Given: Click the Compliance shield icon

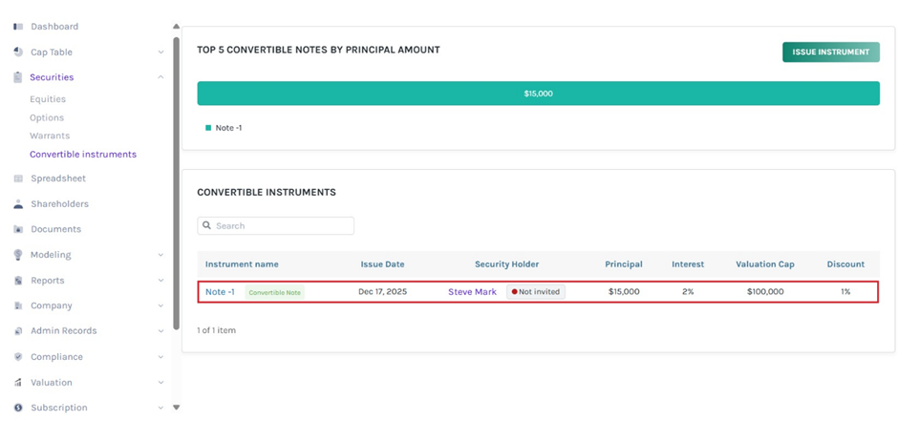Looking at the screenshot, I should (18, 356).
